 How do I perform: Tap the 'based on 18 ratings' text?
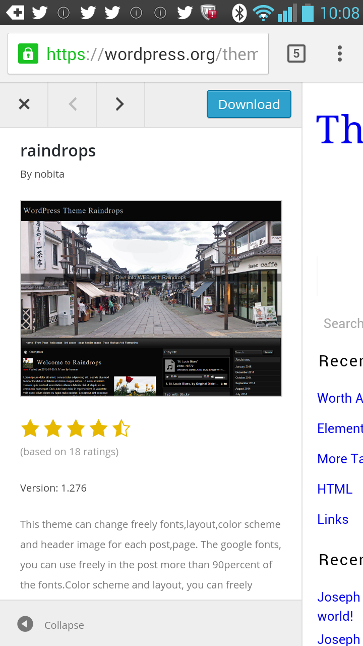(x=70, y=452)
